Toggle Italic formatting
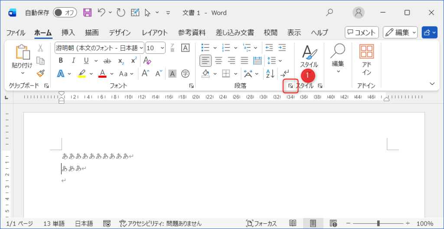444x229 pixels. 73,60
